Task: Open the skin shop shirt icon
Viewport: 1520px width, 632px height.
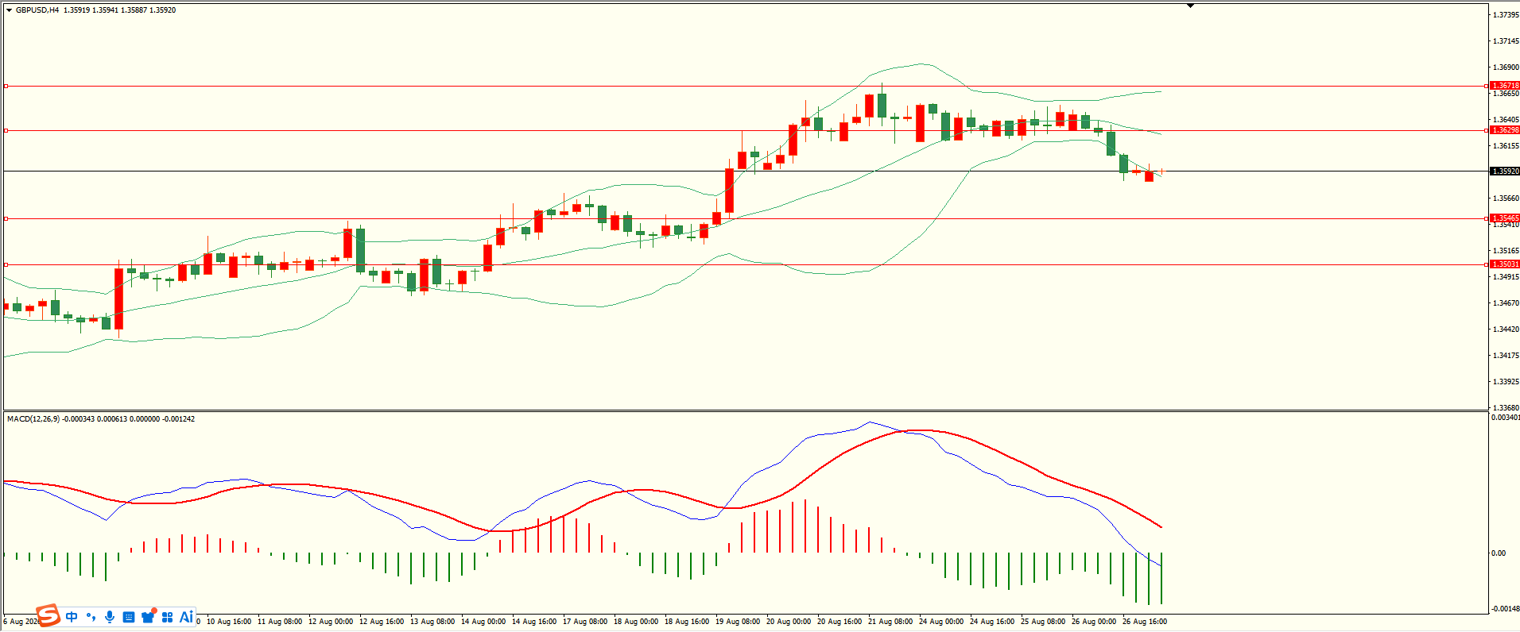Action: [148, 616]
